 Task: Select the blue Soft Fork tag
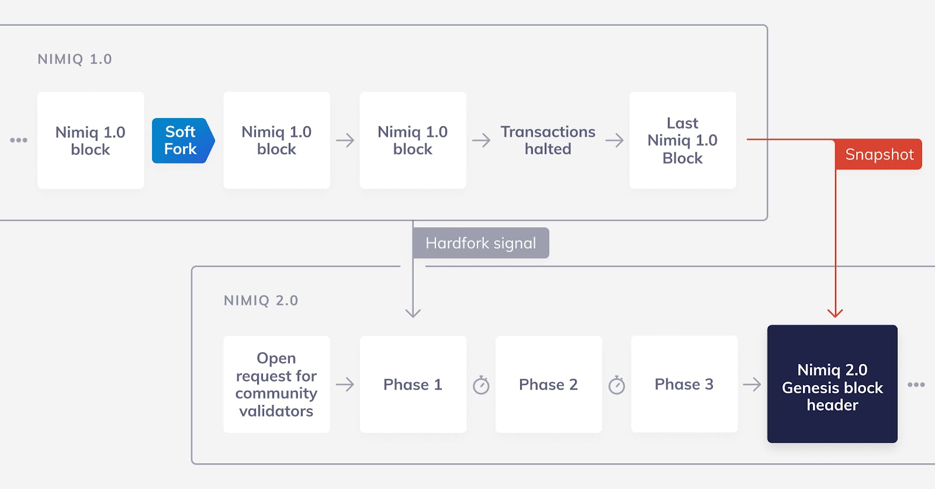(x=181, y=140)
